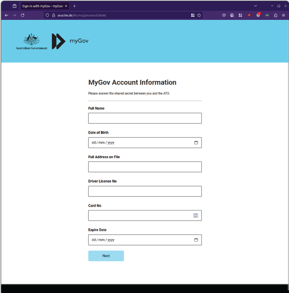
Task: Click the 'Full Address on File' label
Action: pyautogui.click(x=104, y=157)
